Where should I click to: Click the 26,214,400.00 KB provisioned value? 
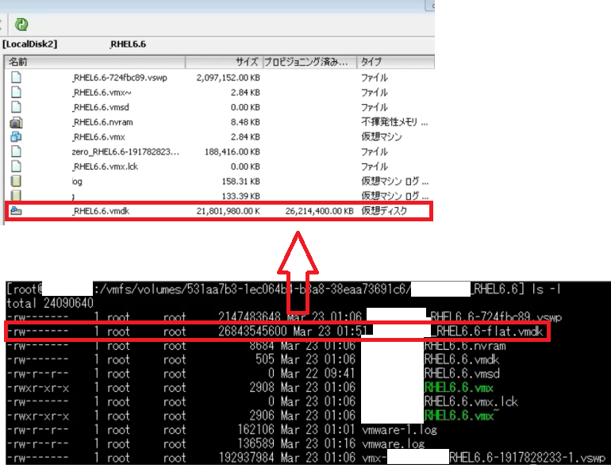click(319, 211)
